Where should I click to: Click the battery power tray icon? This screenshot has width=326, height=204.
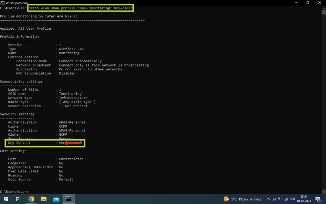point(280,199)
